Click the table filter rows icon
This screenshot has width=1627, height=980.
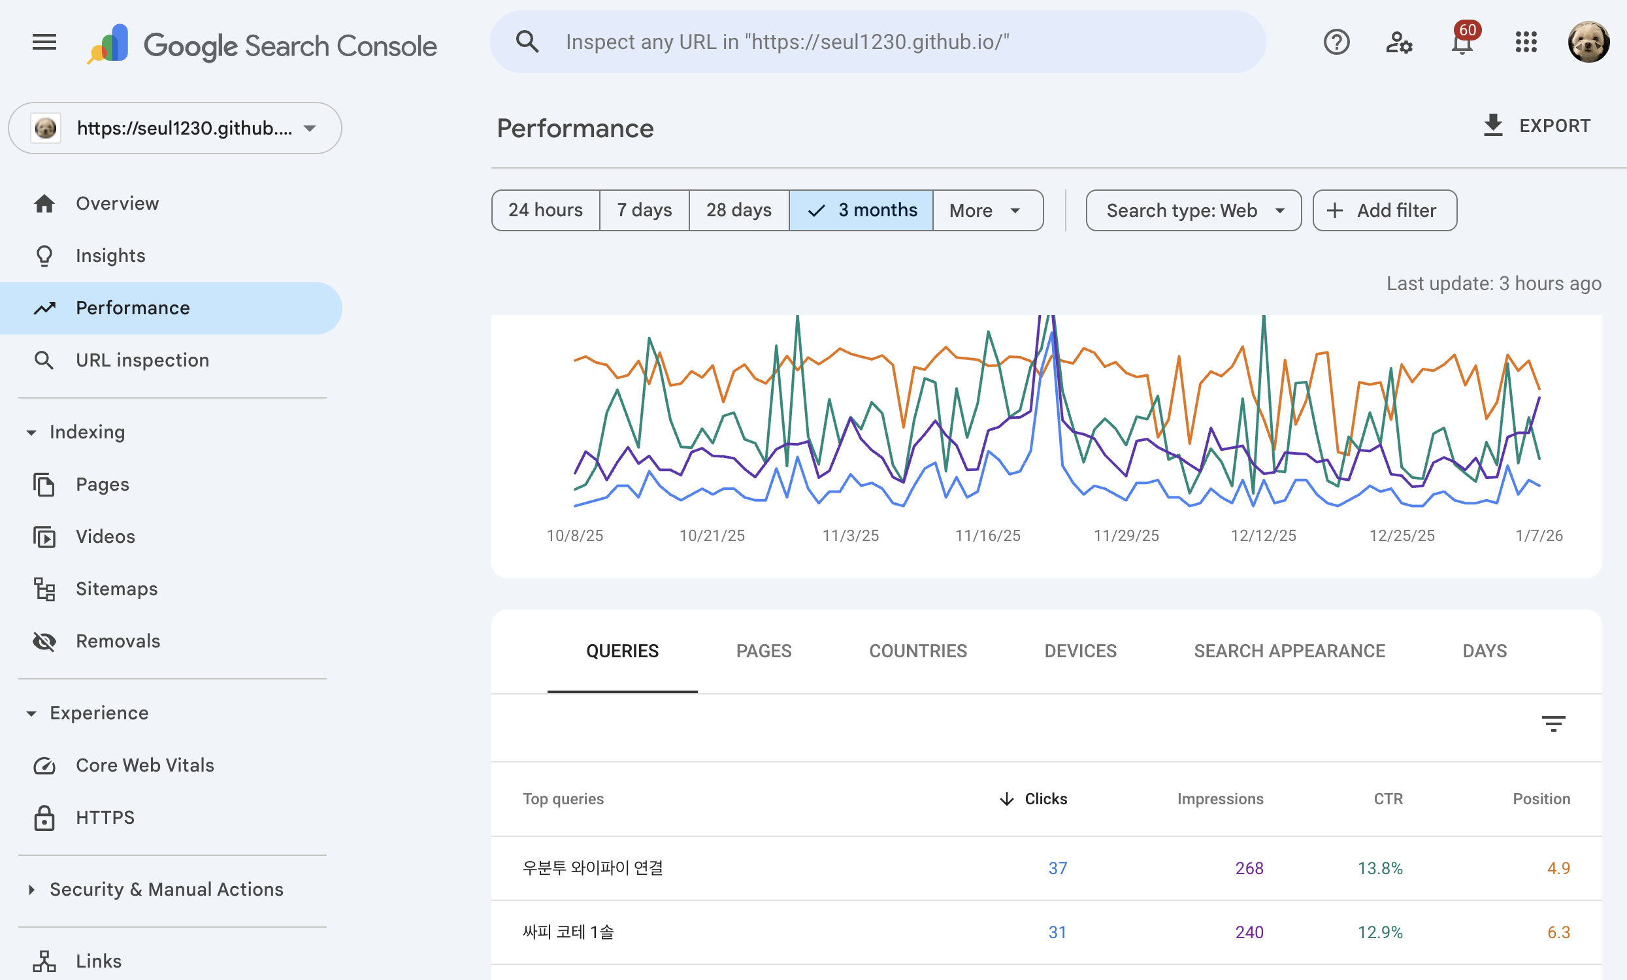tap(1553, 723)
